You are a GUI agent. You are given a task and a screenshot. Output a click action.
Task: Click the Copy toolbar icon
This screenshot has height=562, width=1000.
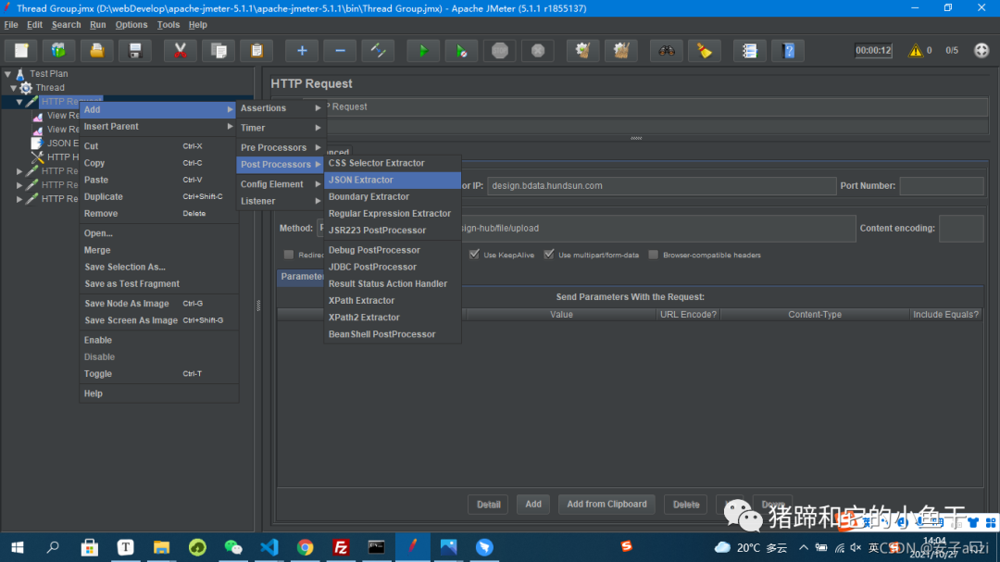pos(219,50)
